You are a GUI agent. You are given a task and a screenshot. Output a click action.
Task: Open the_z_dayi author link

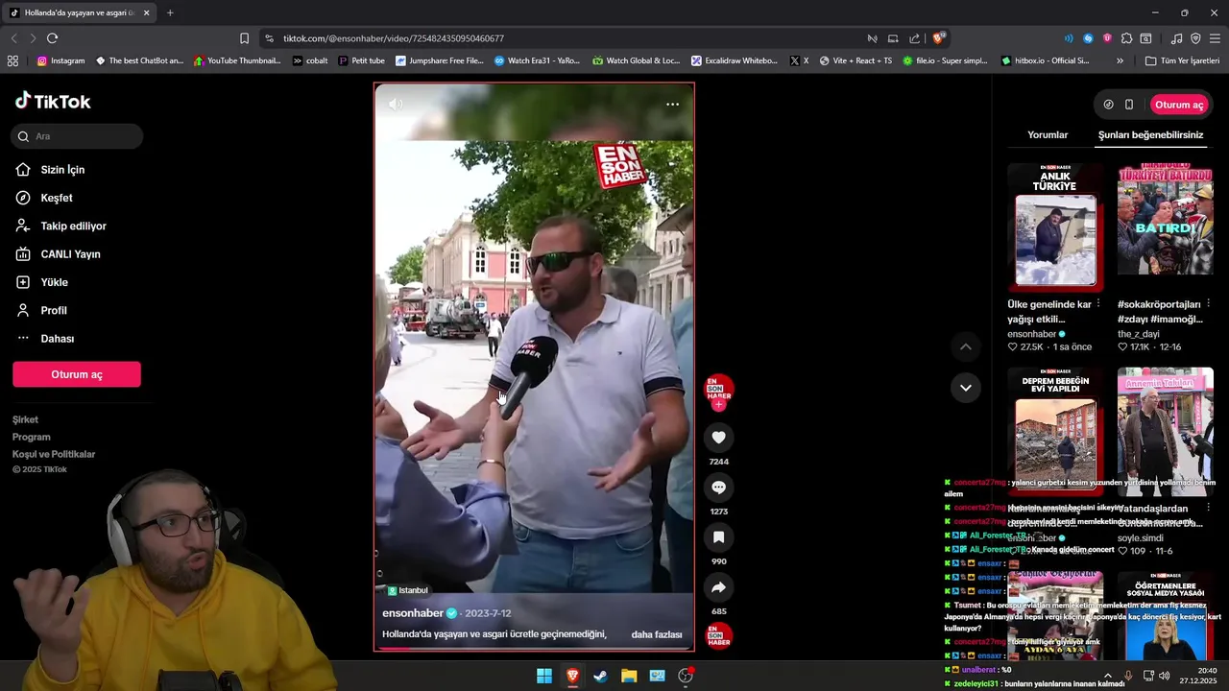coord(1137,334)
